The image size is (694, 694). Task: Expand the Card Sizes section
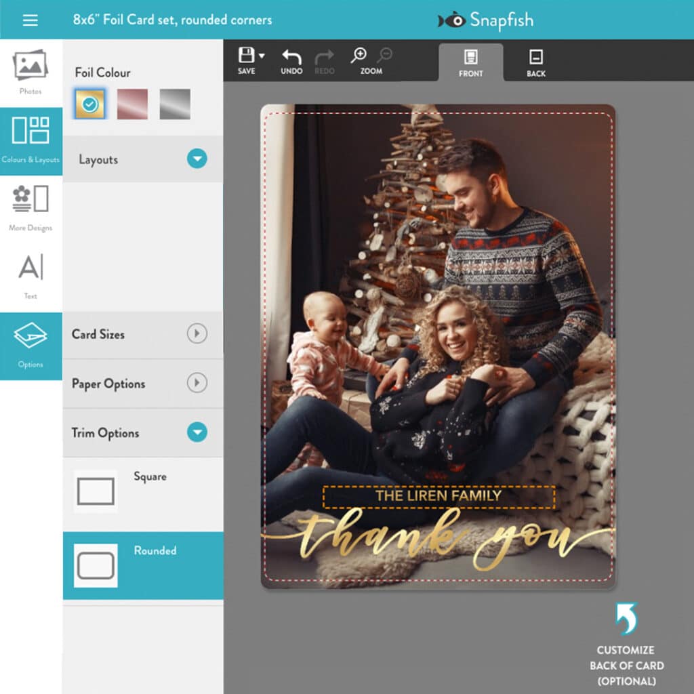pos(197,333)
